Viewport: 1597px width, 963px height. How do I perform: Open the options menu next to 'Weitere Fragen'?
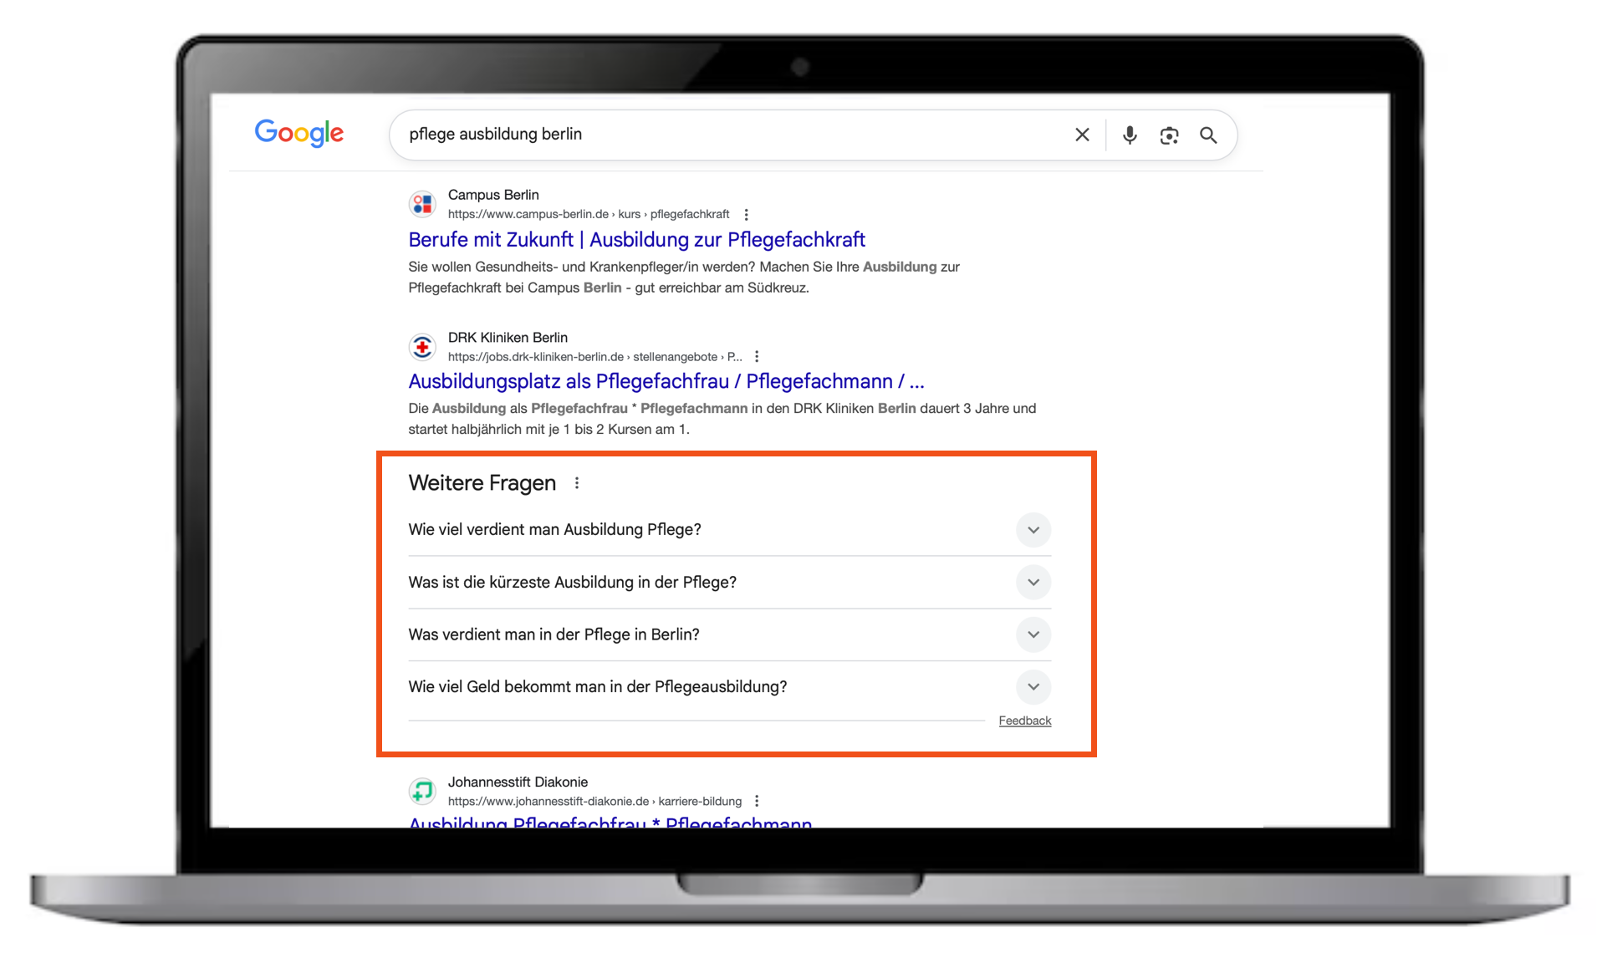(577, 483)
